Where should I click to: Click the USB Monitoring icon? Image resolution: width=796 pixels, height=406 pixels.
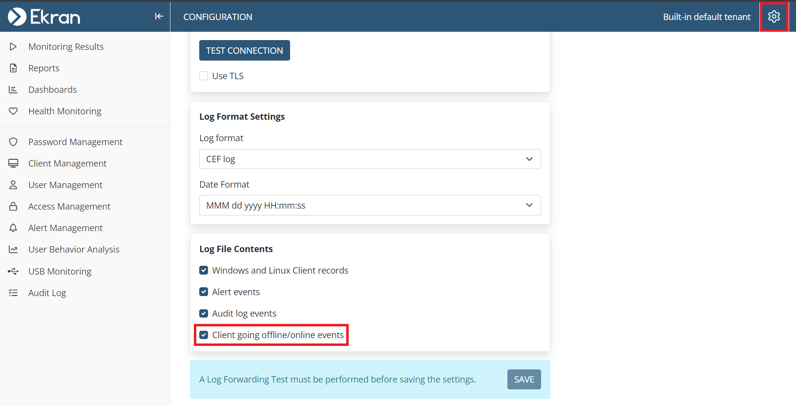pyautogui.click(x=13, y=271)
